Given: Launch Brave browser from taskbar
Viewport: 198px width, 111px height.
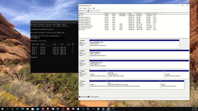Looking at the screenshot, I should point(48,109).
